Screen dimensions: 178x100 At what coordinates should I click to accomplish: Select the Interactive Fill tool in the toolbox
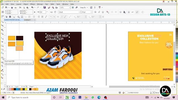point(2,74)
